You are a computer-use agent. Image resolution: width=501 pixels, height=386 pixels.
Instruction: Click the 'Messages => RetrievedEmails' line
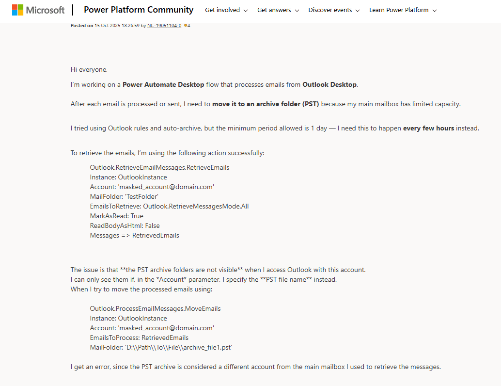click(134, 235)
